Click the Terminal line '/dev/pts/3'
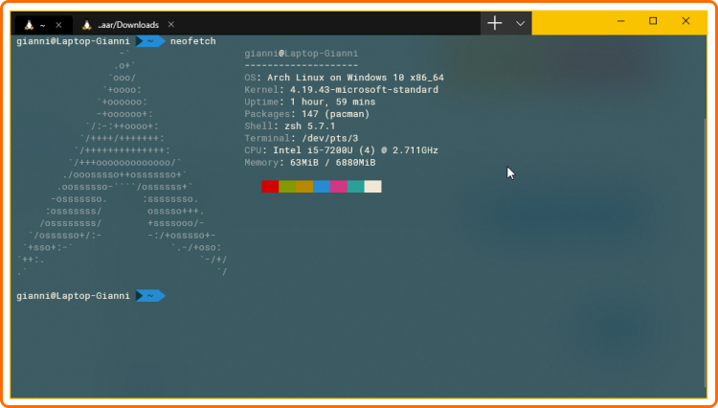Screen dimensions: 718x408 click(x=302, y=138)
